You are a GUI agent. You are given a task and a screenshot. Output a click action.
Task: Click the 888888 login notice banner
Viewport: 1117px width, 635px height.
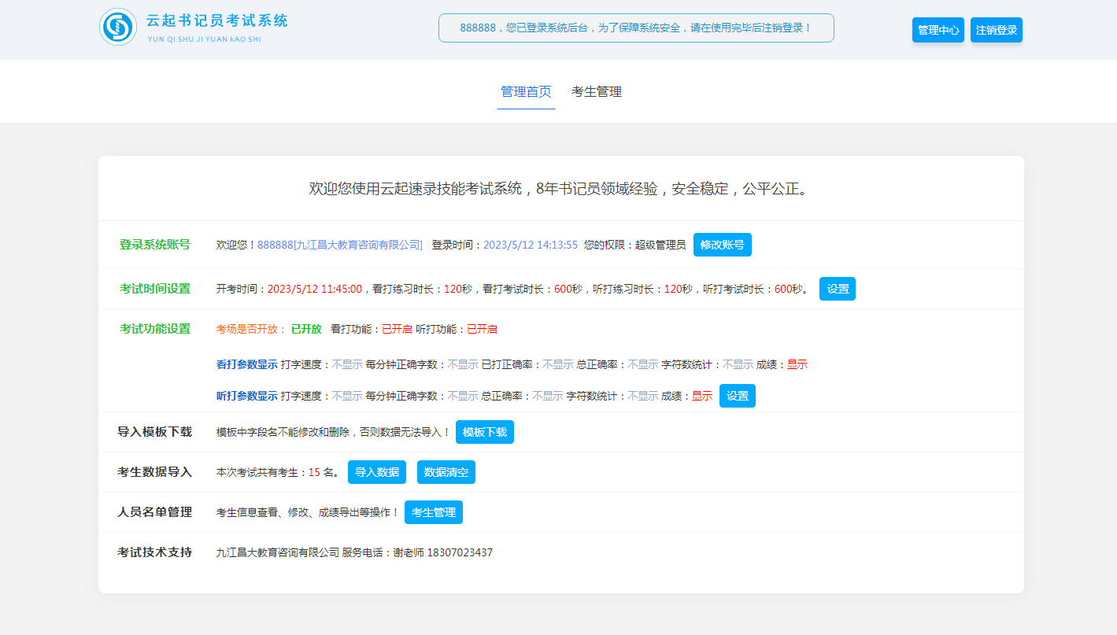tap(636, 28)
